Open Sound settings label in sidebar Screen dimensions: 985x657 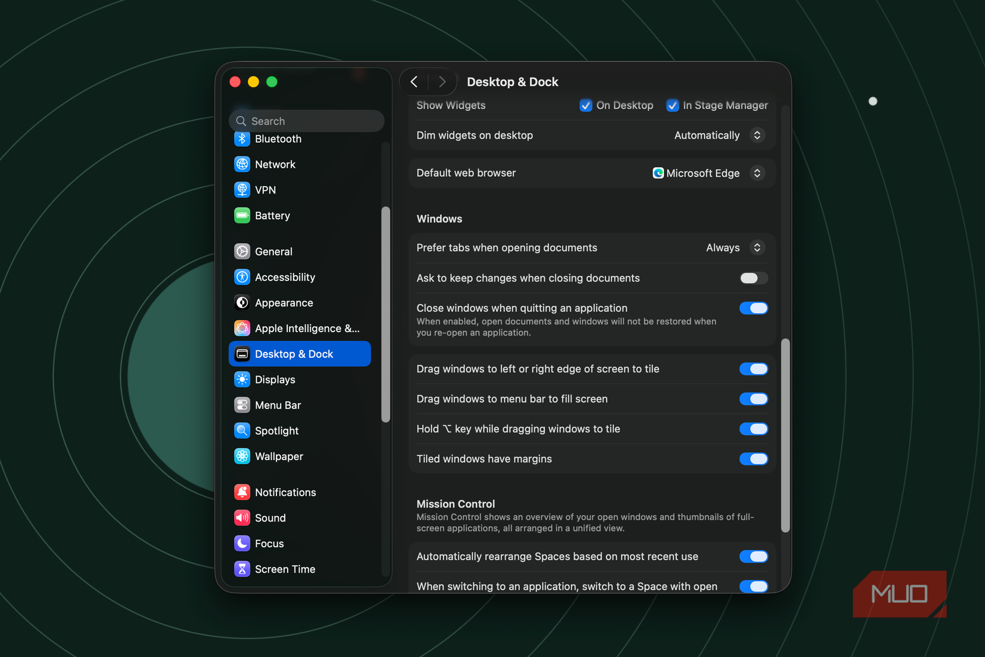click(x=270, y=518)
